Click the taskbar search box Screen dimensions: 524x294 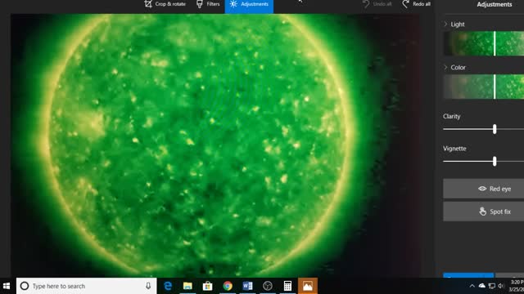[x=86, y=286]
